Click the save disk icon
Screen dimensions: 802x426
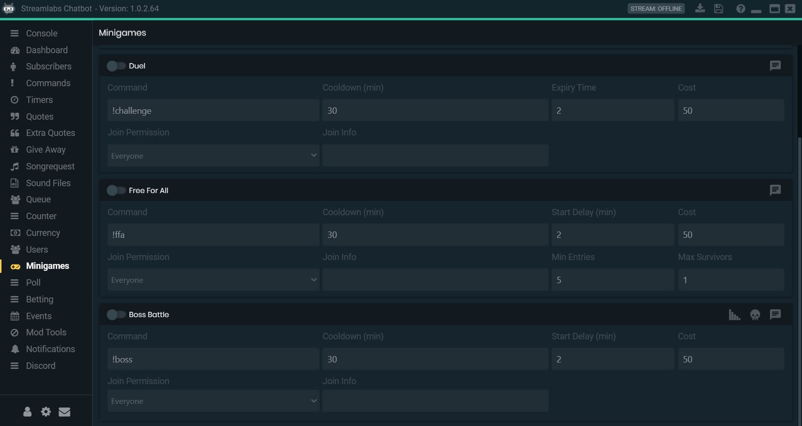[719, 8]
